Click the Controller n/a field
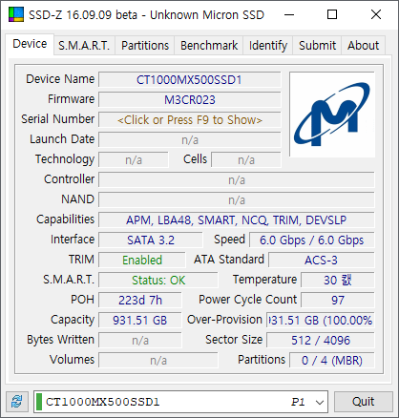This screenshot has width=399, height=418. (x=237, y=180)
